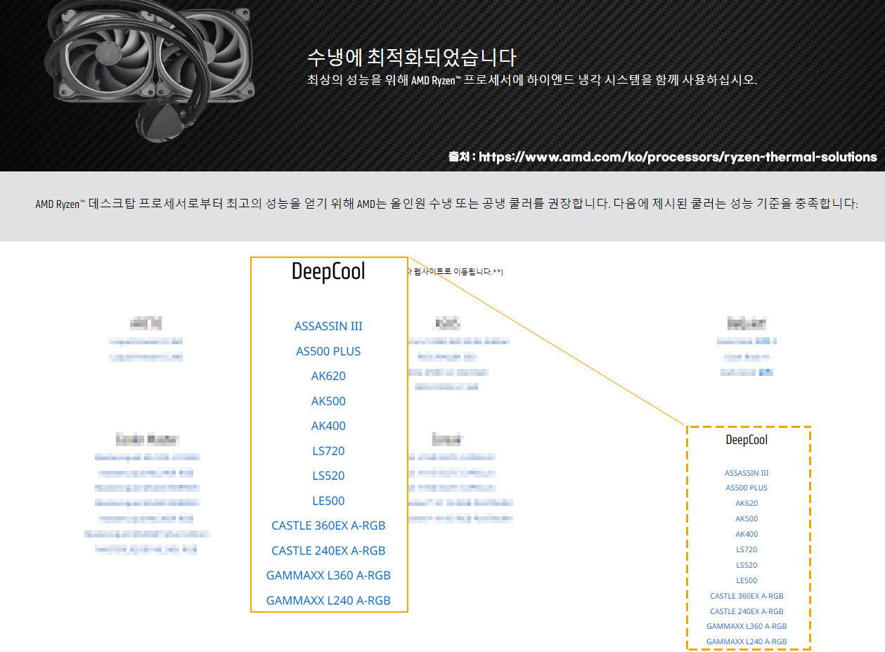885x652 pixels.
Task: Select AK400 link in small dashed DeepCool list
Action: click(x=747, y=534)
